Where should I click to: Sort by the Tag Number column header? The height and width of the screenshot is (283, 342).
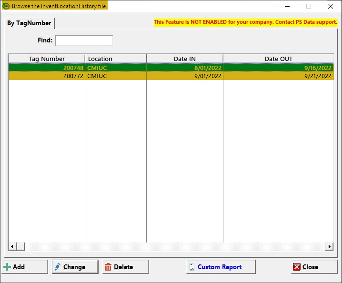[x=47, y=59]
